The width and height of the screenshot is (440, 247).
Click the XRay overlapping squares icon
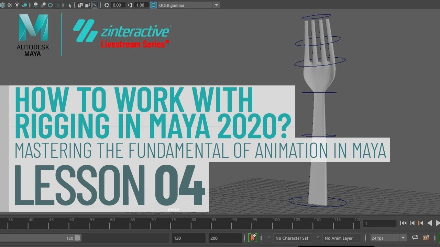pos(80,5)
